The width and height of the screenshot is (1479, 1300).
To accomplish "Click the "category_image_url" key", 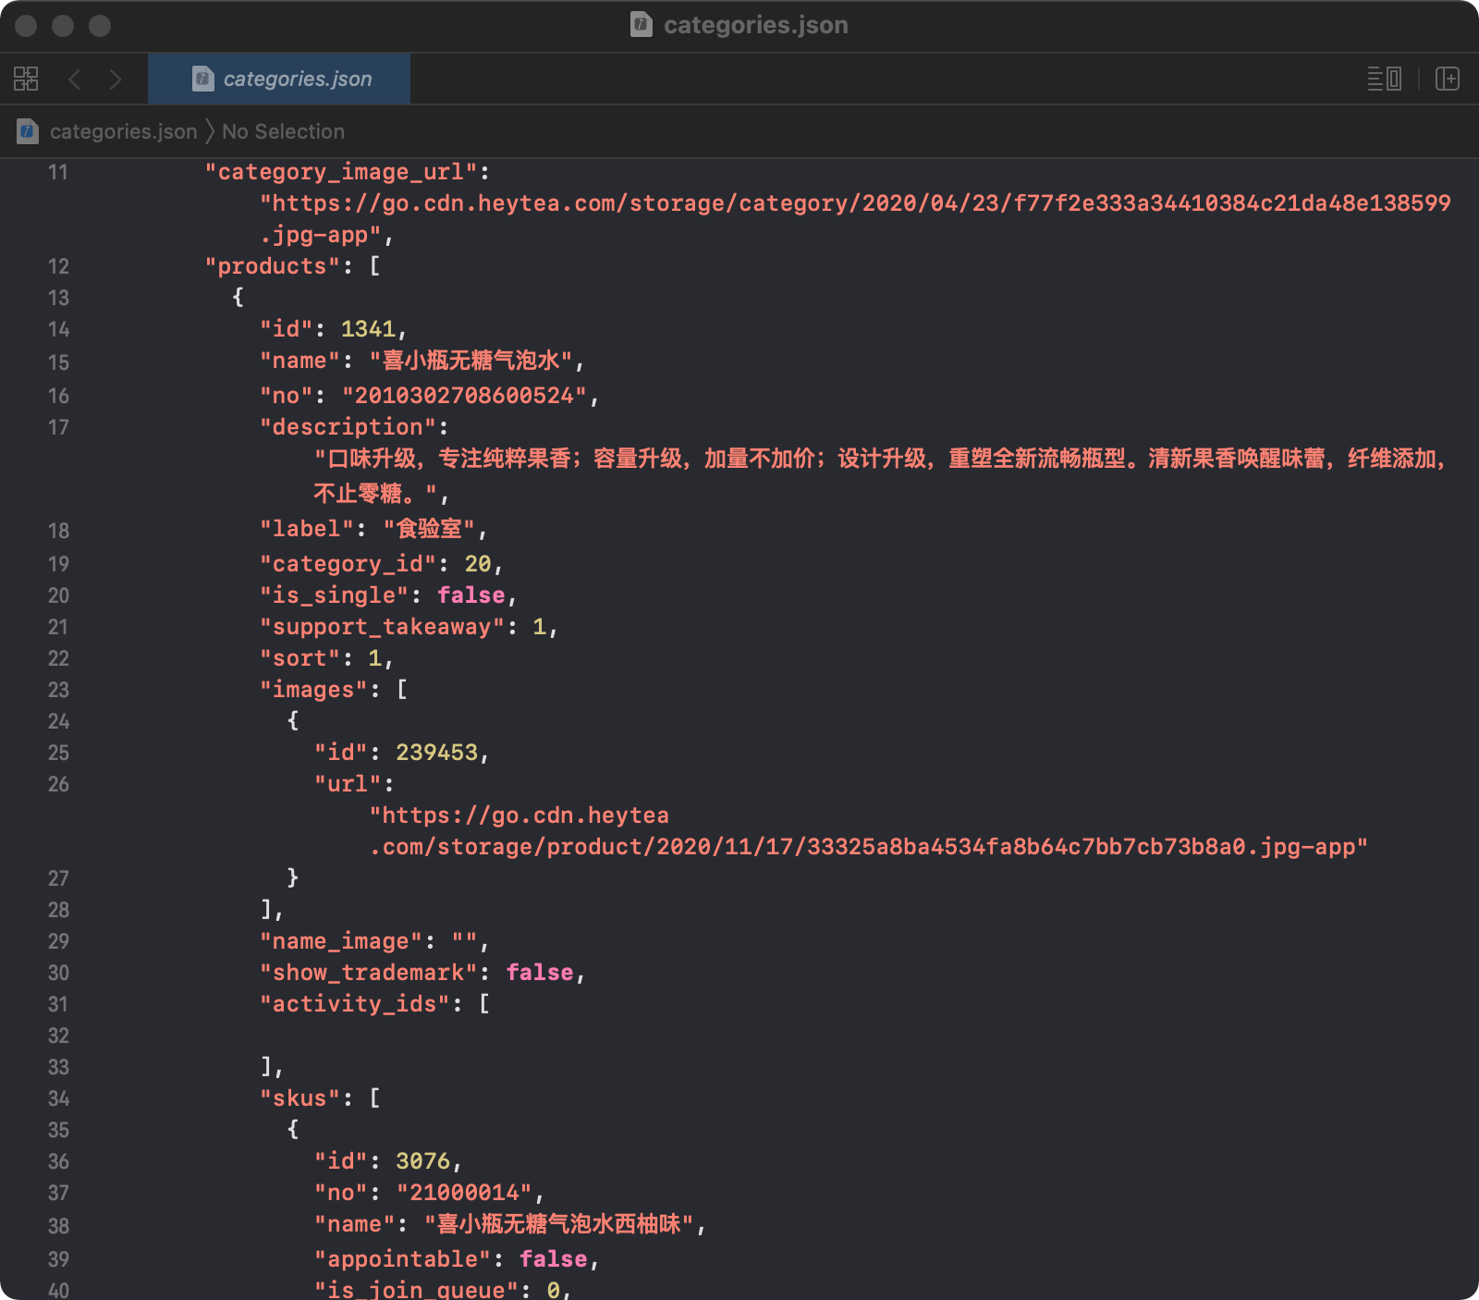I will point(341,172).
